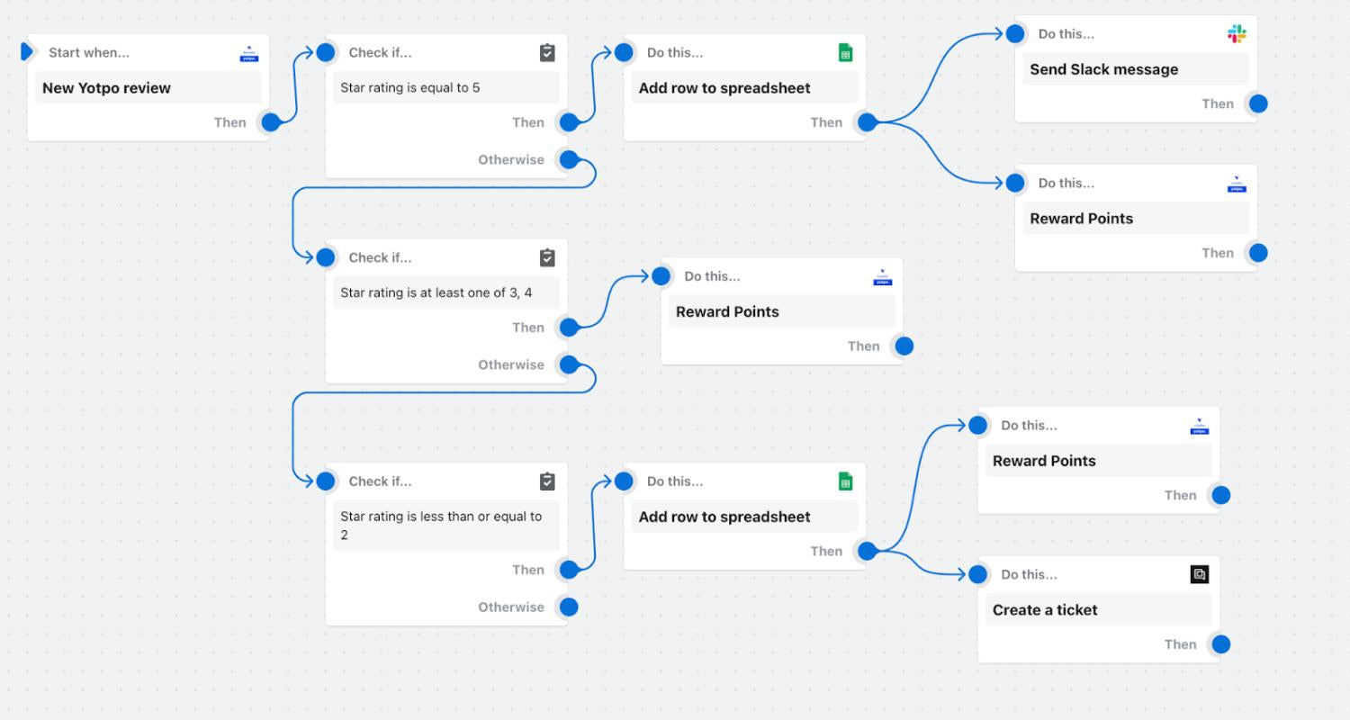1350x720 pixels.
Task: Click clipboard icon on Star rating 3, 4 condition
Action: (x=547, y=258)
